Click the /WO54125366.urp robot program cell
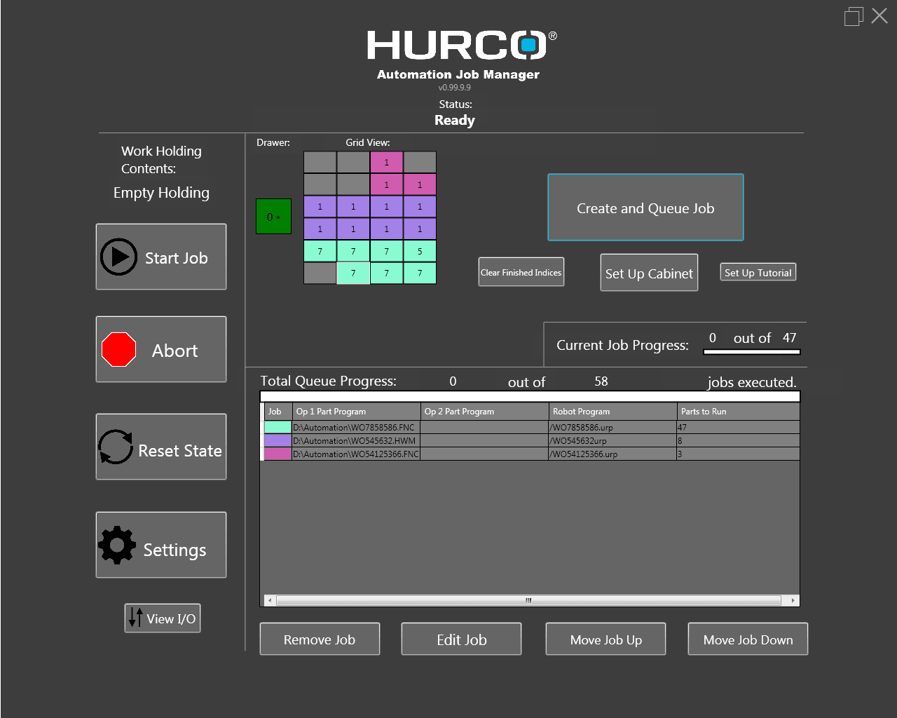The height and width of the screenshot is (718, 897). [x=612, y=454]
